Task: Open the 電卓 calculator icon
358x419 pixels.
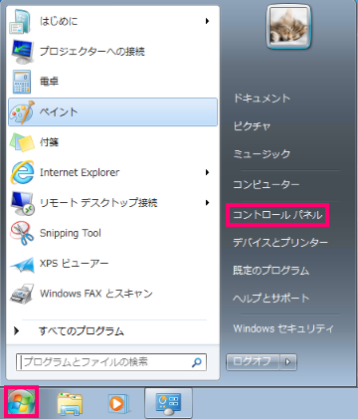Action: point(22,82)
